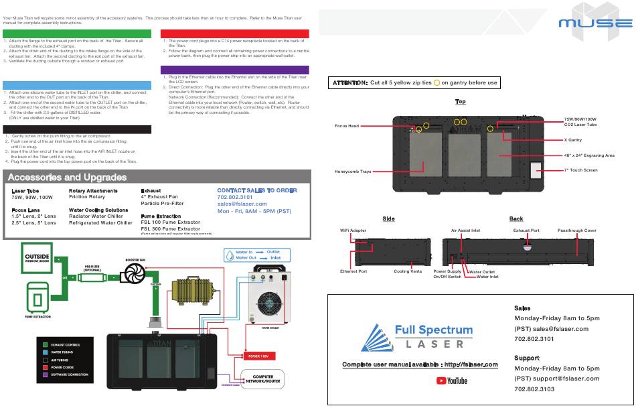The width and height of the screenshot is (636, 408).
Task: Click the red POWER 110V box
Action: point(260,356)
